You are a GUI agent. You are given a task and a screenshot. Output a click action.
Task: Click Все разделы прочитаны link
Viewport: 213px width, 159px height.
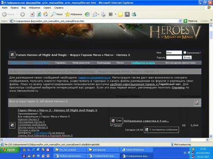(x=181, y=63)
